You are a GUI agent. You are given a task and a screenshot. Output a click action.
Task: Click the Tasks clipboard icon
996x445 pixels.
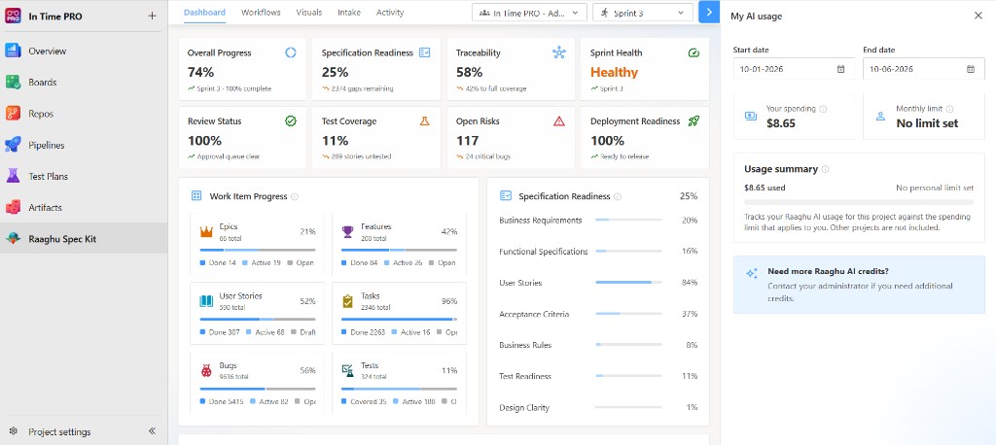click(x=347, y=301)
